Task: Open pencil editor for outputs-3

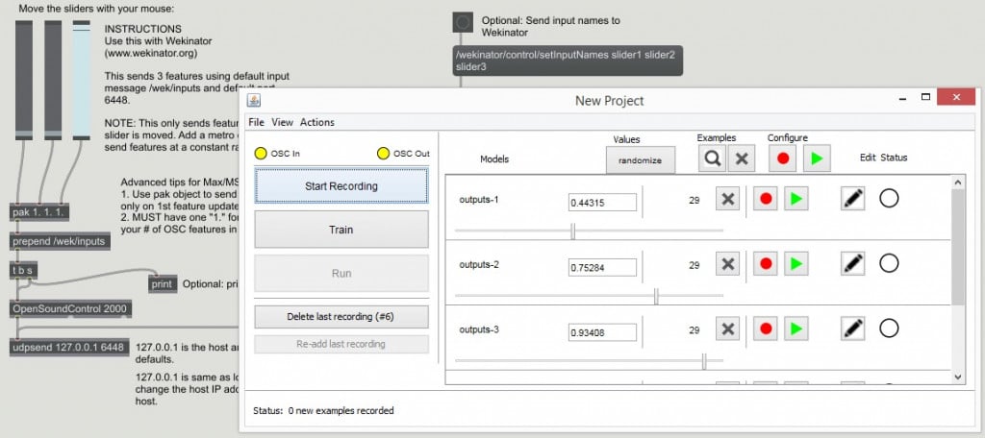Action: (852, 328)
